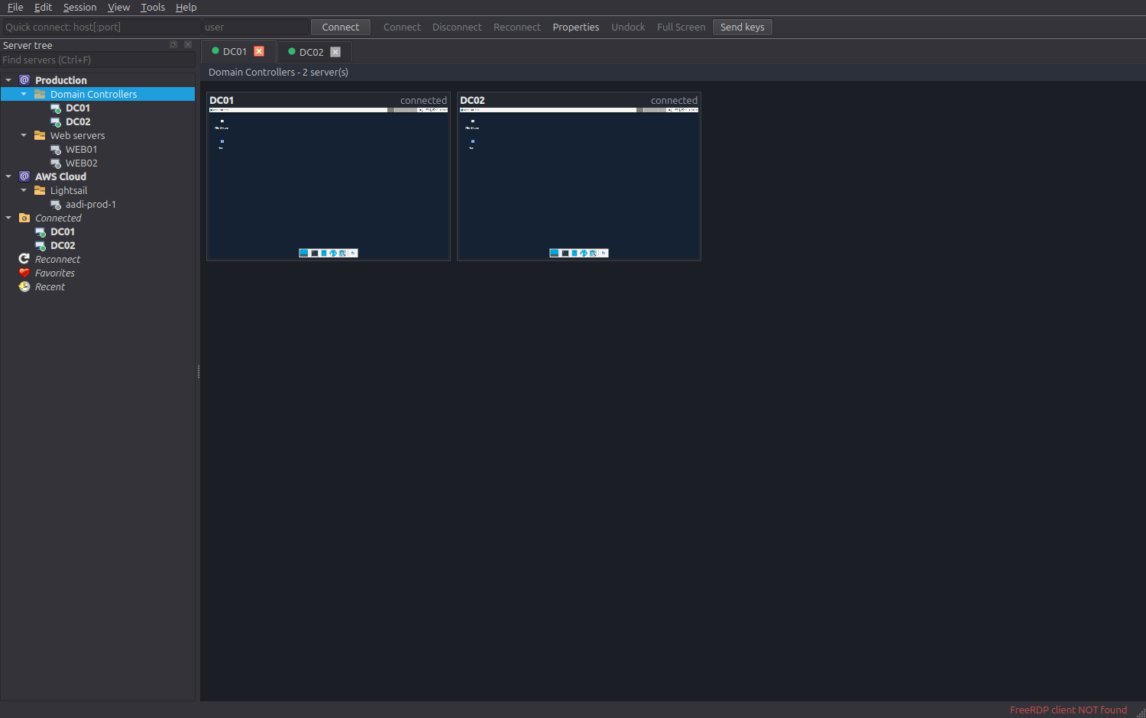Select the WEB01 server icon
Image resolution: width=1146 pixels, height=718 pixels.
coord(55,149)
